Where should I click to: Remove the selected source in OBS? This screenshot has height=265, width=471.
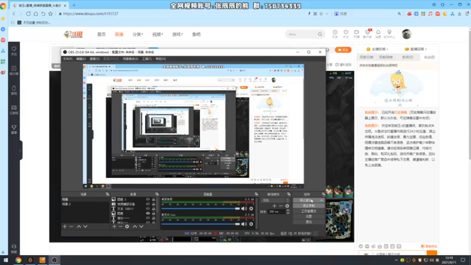(121, 227)
